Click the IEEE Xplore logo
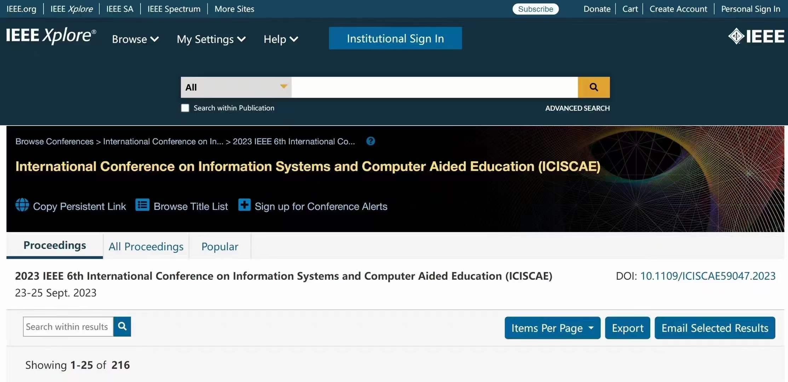 click(x=51, y=36)
